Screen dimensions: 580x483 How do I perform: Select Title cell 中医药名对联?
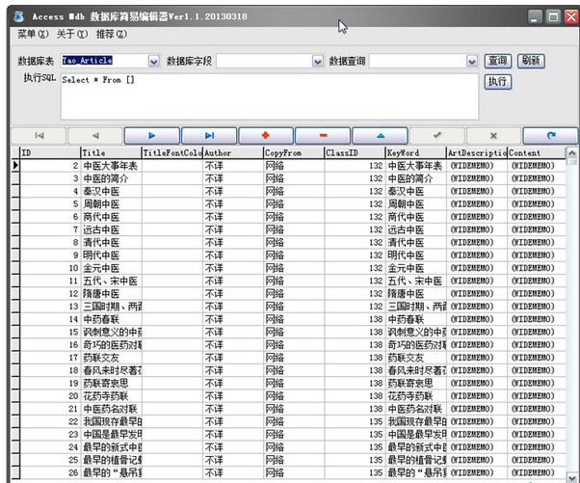click(x=111, y=409)
